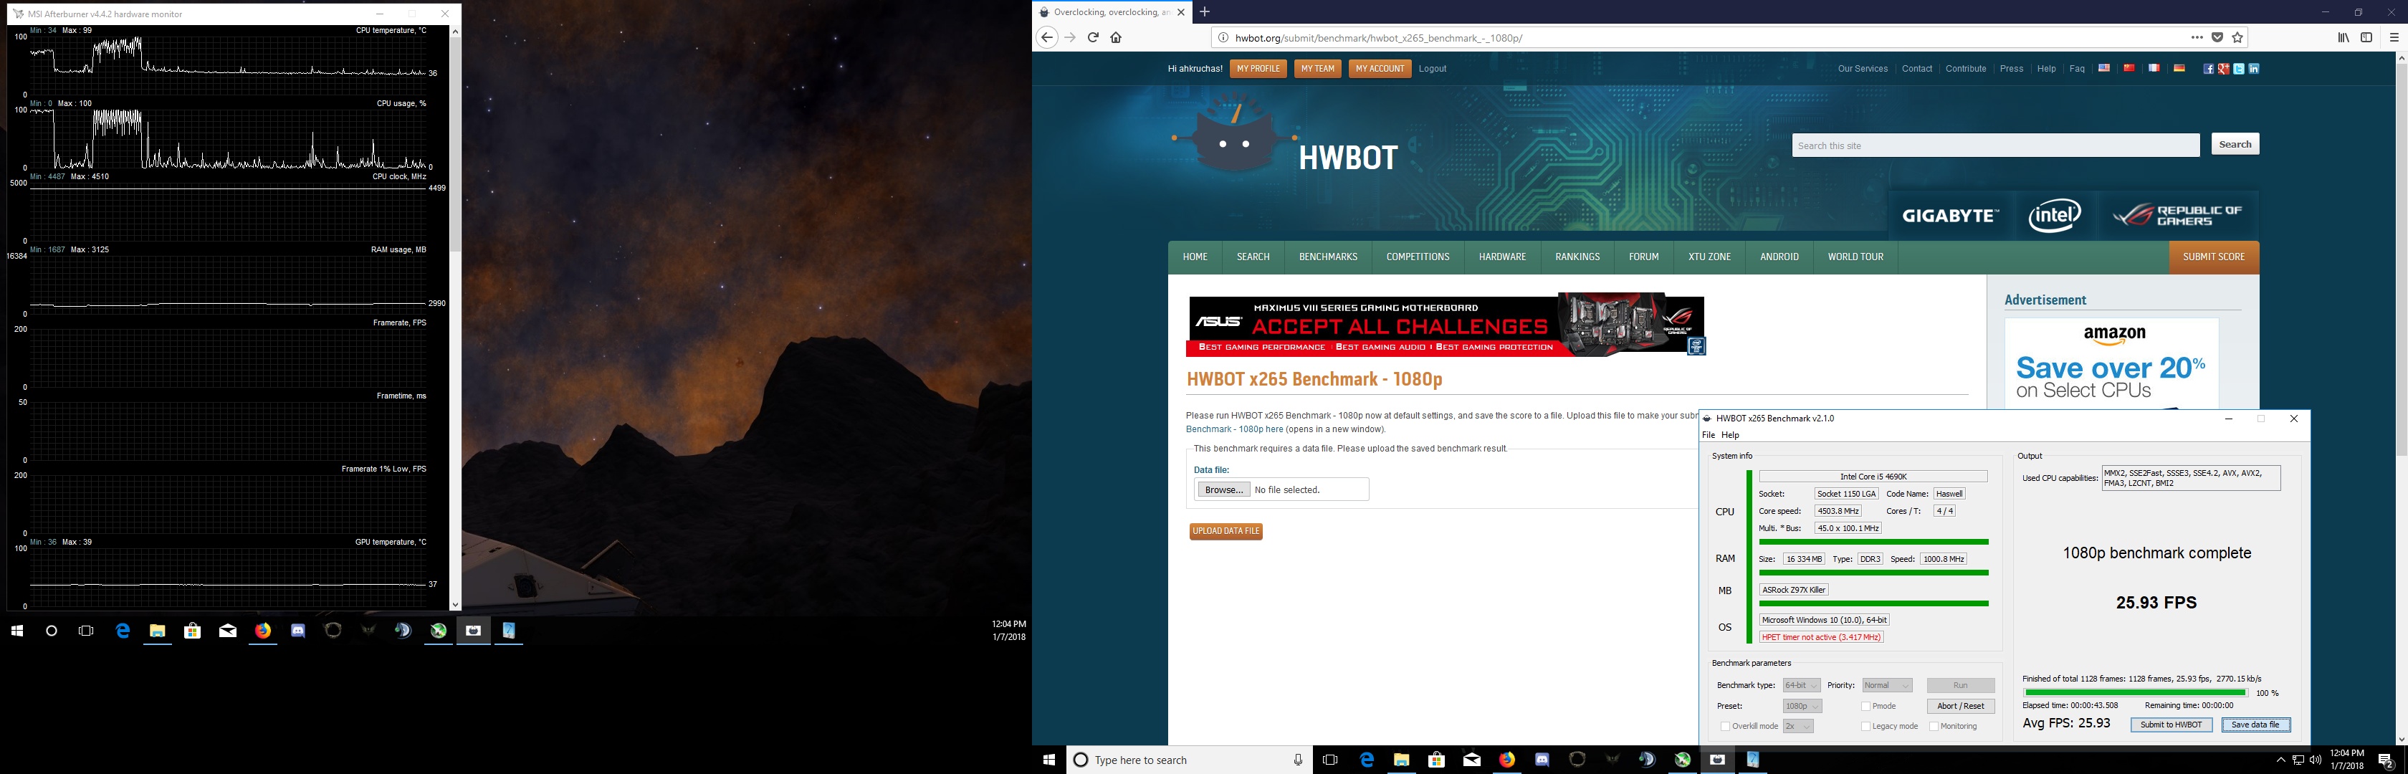Click microphone in taskbar search box
The width and height of the screenshot is (2408, 774).
1297,760
